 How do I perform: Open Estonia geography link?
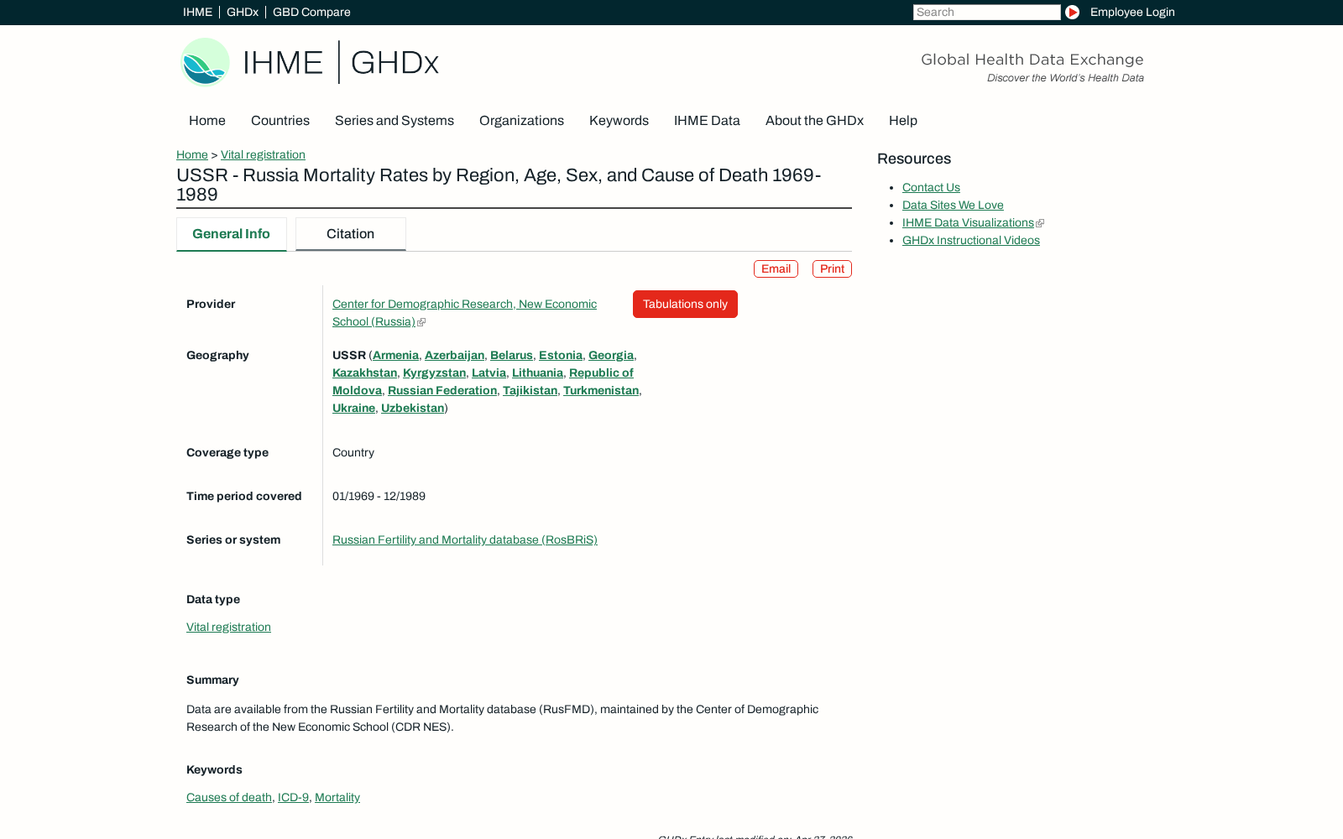[561, 355]
